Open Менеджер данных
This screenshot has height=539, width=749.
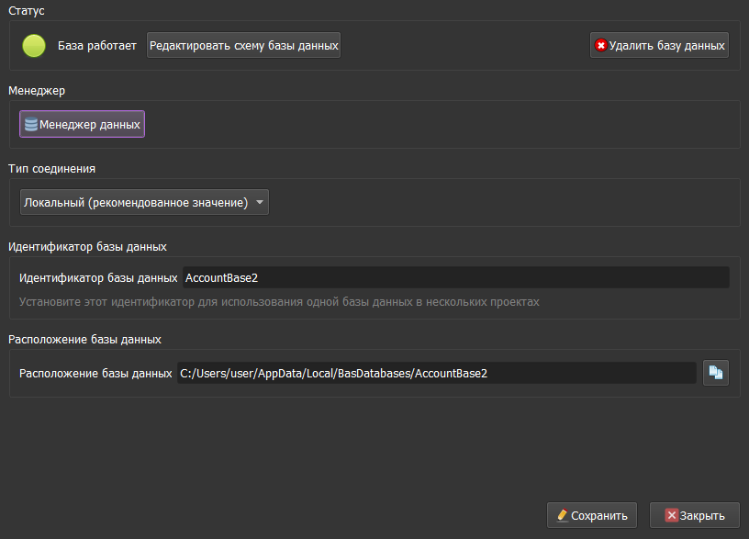pos(82,123)
